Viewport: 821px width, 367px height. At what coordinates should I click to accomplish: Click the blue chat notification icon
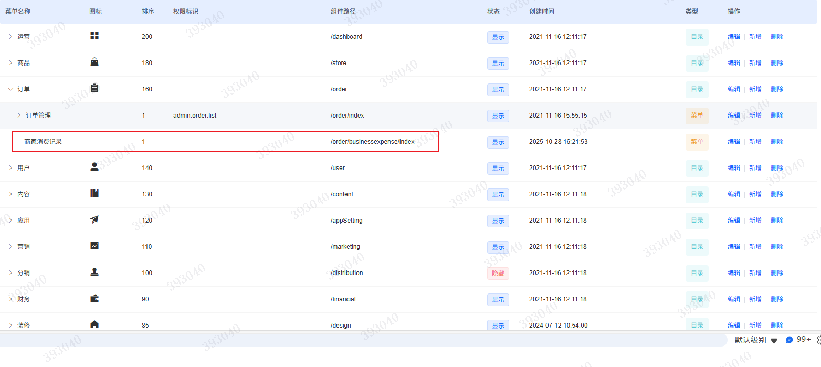pos(789,340)
